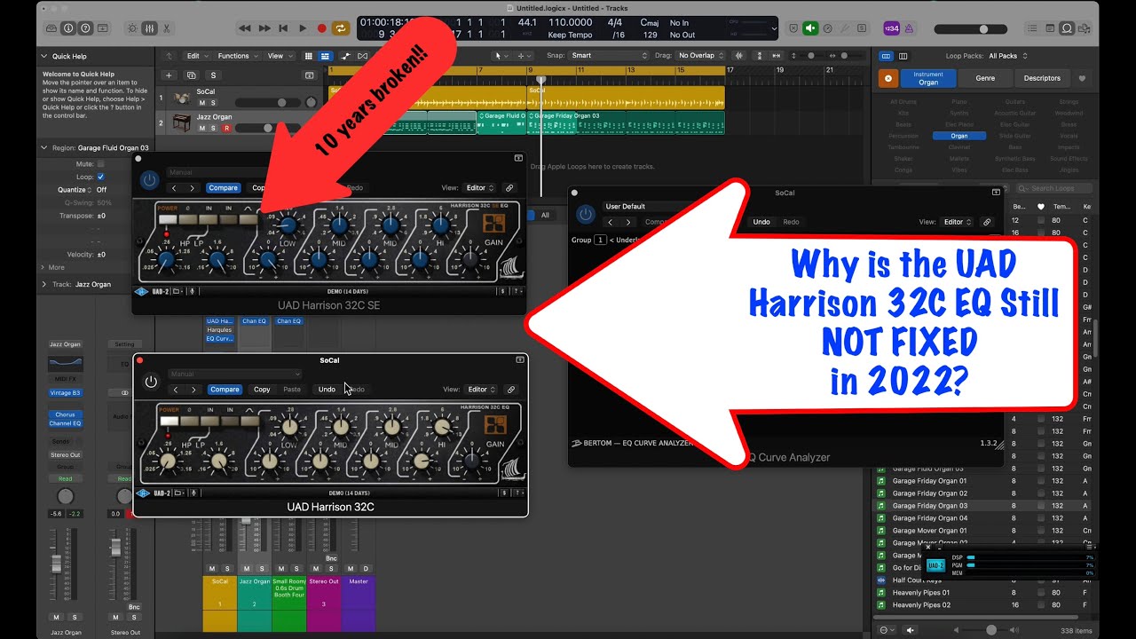Viewport: 1136px width, 639px height.
Task: Open the View menu in Tracks area
Action: [x=280, y=56]
